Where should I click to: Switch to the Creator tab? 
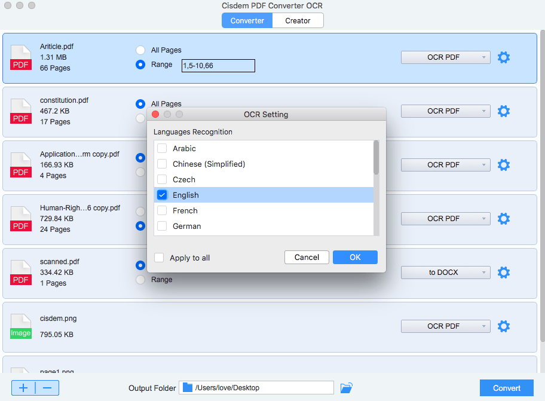pyautogui.click(x=298, y=20)
